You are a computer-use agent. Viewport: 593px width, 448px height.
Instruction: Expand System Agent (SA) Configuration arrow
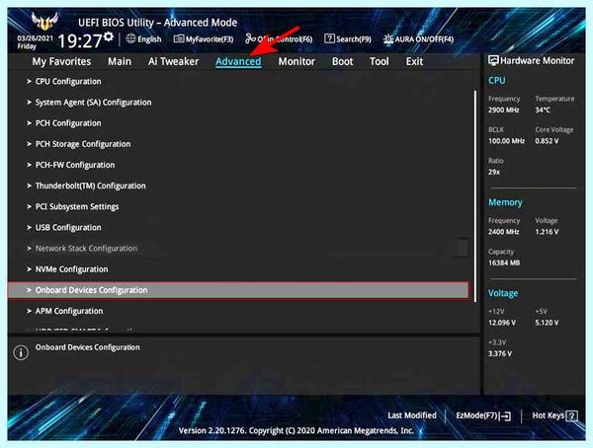29,102
